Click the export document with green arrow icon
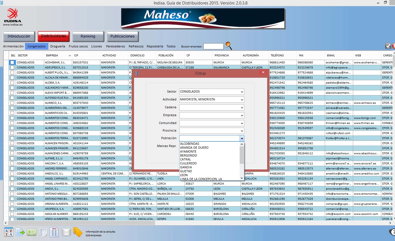This screenshot has width=395, height=241. click(x=20, y=232)
